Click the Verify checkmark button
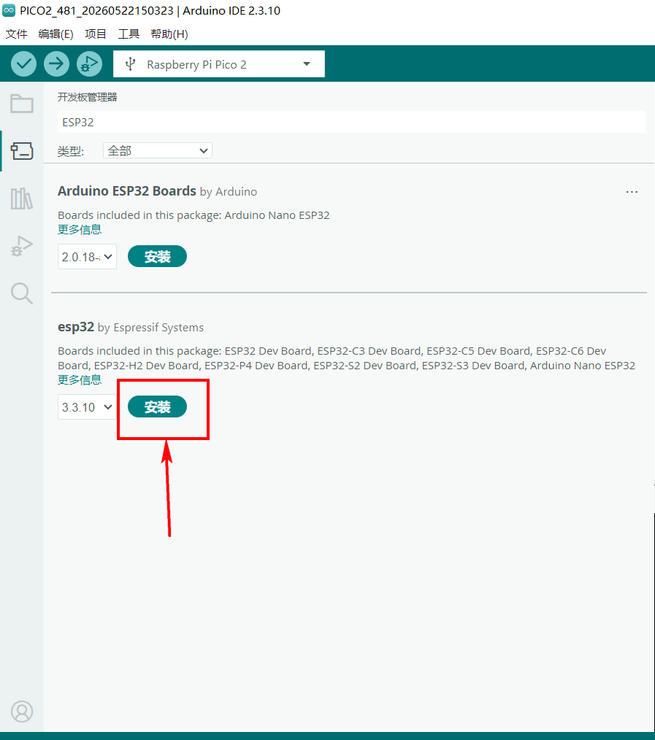 click(x=23, y=63)
